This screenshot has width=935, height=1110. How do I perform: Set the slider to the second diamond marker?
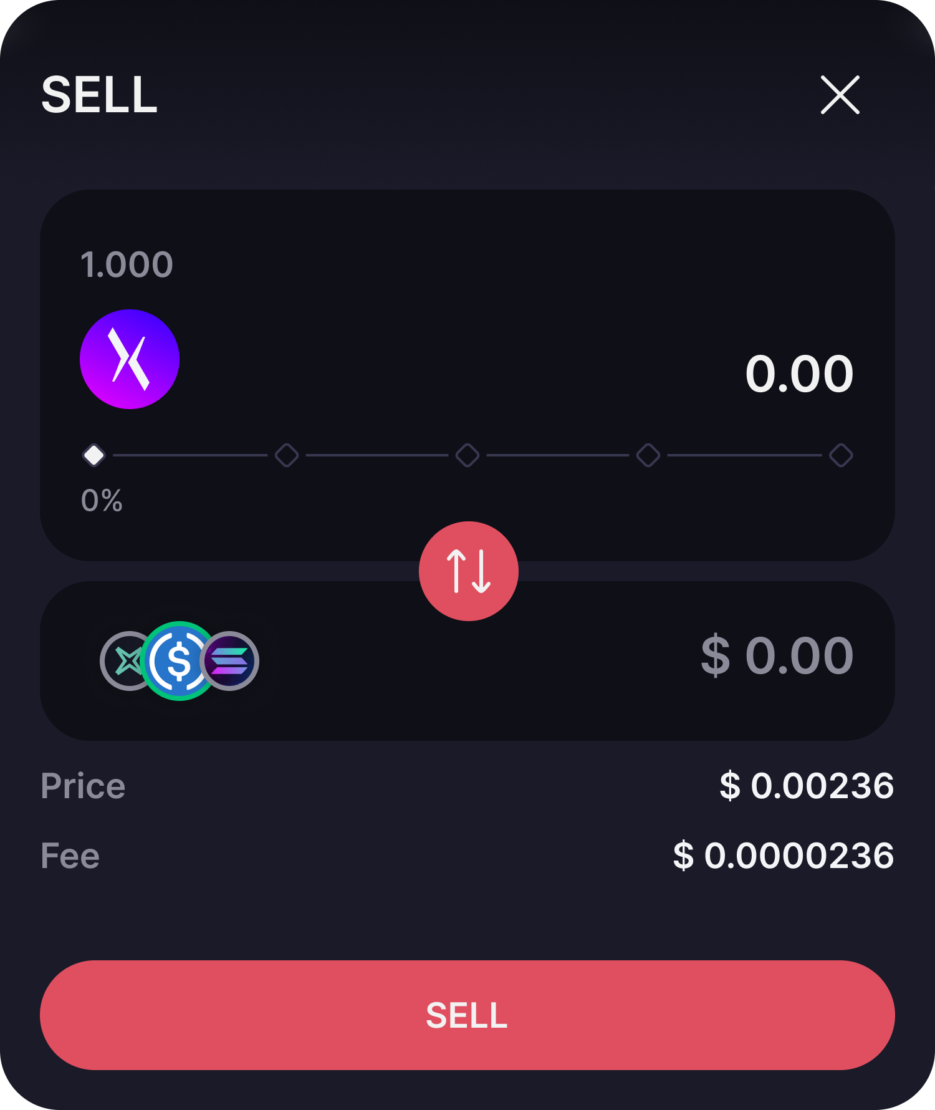[287, 455]
